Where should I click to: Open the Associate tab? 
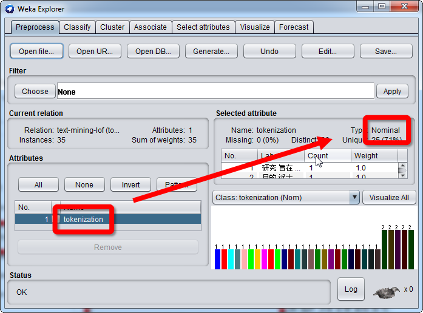point(151,27)
